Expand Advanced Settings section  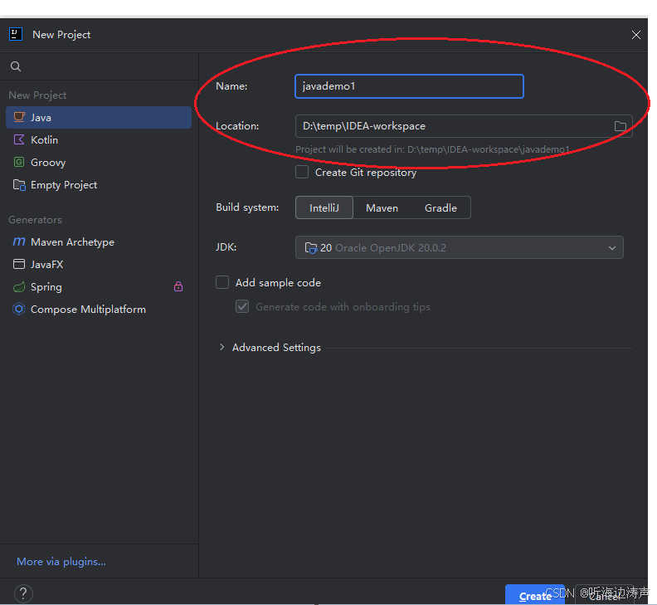point(222,347)
